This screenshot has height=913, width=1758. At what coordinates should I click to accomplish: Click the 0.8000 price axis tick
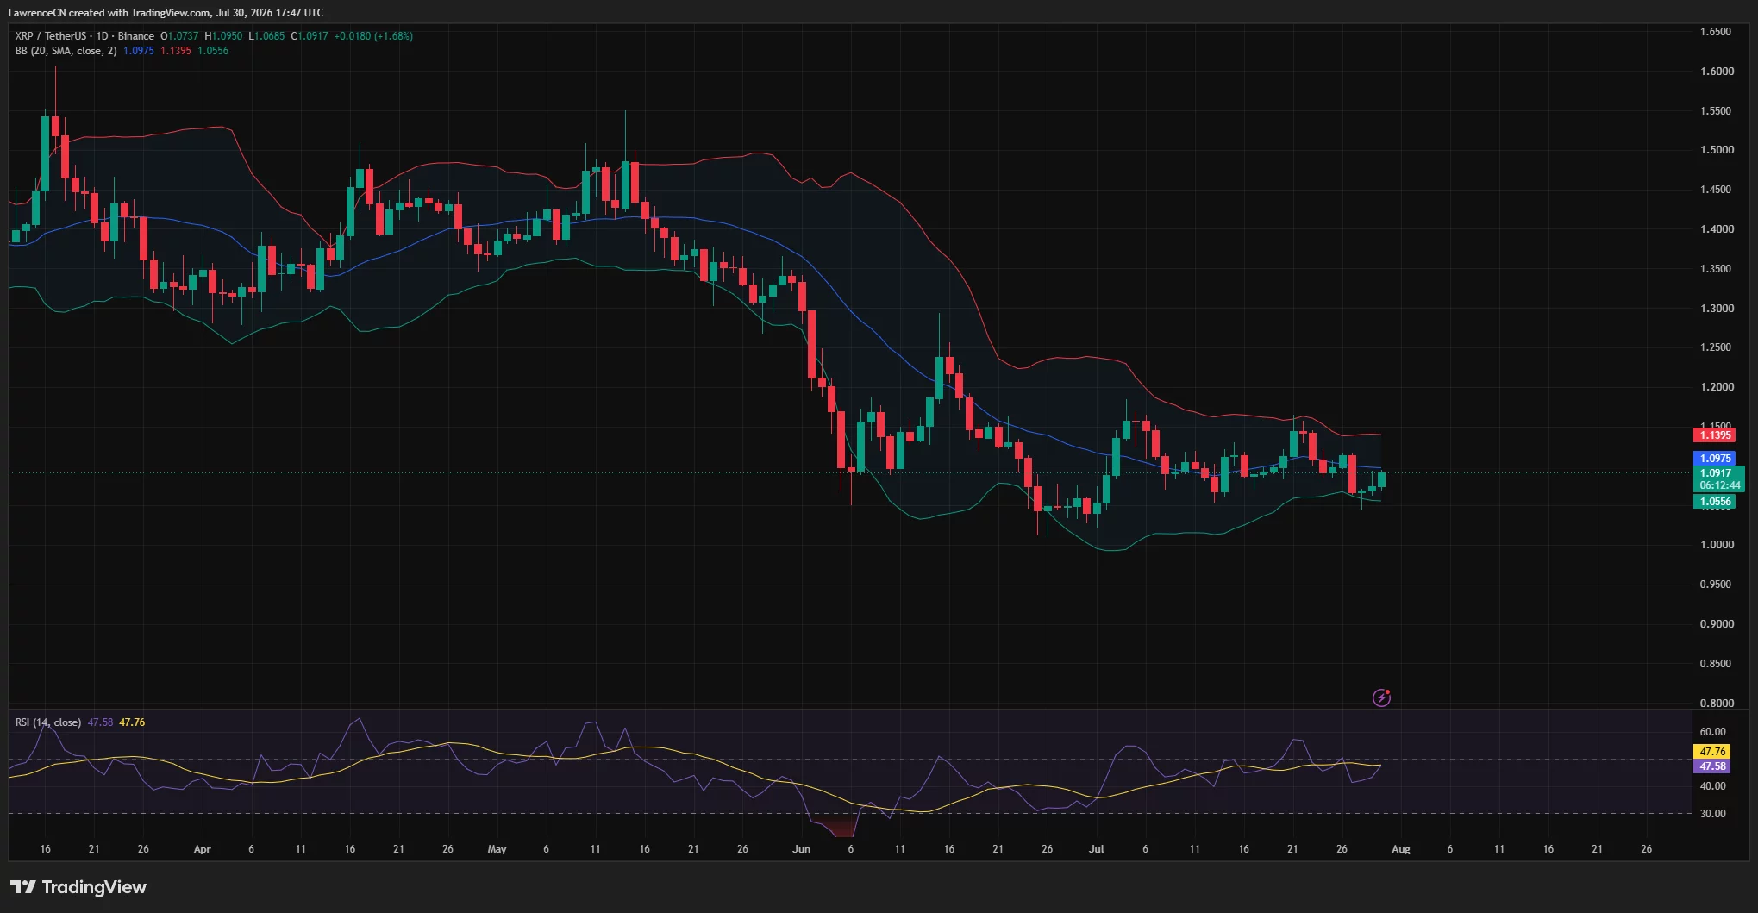pyautogui.click(x=1716, y=704)
